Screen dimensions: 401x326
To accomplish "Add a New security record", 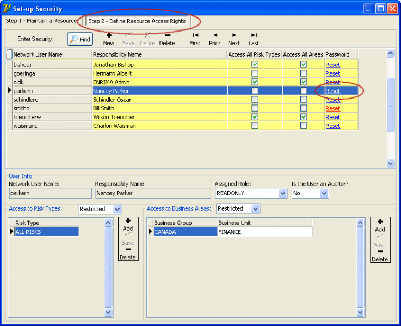I will pyautogui.click(x=109, y=39).
